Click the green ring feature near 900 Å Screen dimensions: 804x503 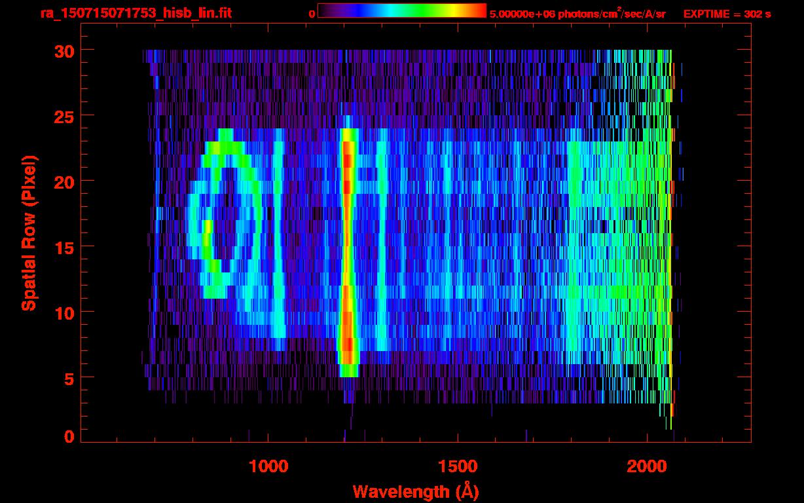tap(225, 214)
